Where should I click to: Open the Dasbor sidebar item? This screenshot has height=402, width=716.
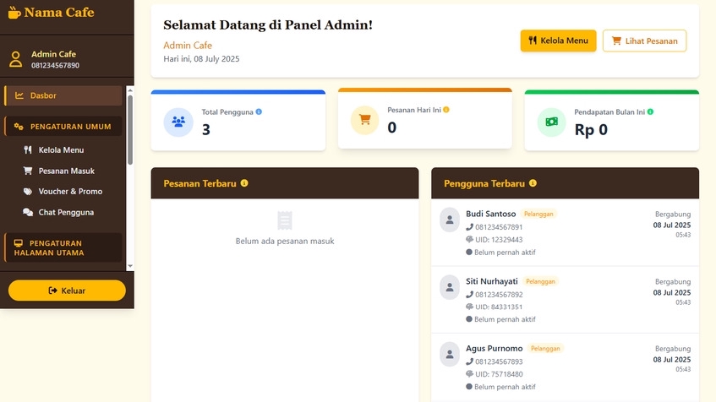64,95
